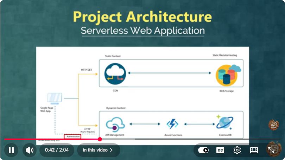Toggle the autoplay switch
This screenshot has height=160, width=285.
click(203, 150)
